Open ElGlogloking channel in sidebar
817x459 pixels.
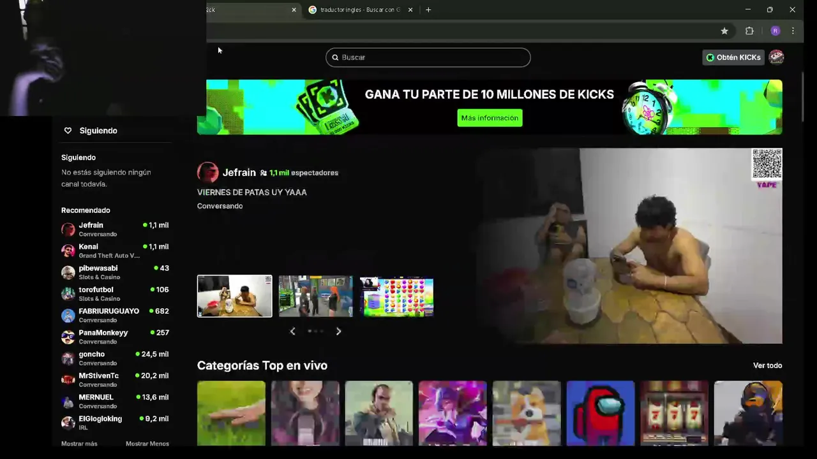pyautogui.click(x=115, y=423)
